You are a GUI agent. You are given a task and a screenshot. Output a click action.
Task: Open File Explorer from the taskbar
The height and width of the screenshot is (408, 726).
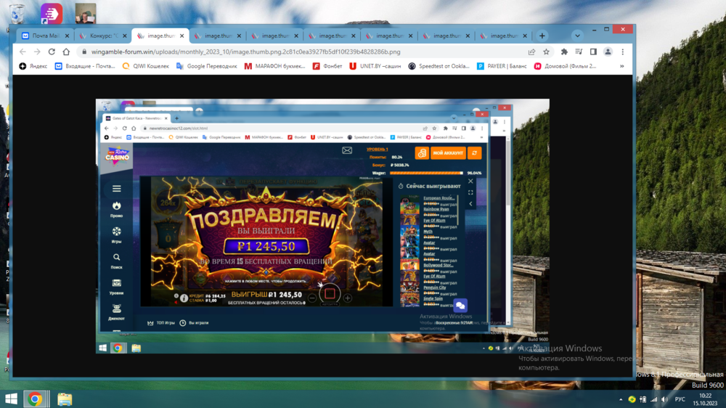[x=65, y=399]
